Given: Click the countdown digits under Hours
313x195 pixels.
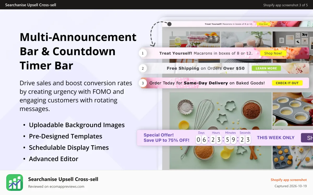Looking at the screenshot, I should pos(216,140).
